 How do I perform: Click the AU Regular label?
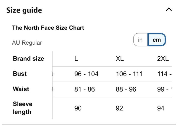[27, 43]
